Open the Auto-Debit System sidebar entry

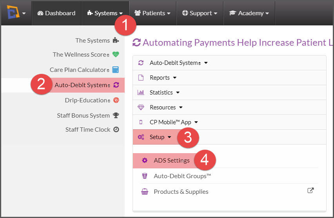coord(63,85)
